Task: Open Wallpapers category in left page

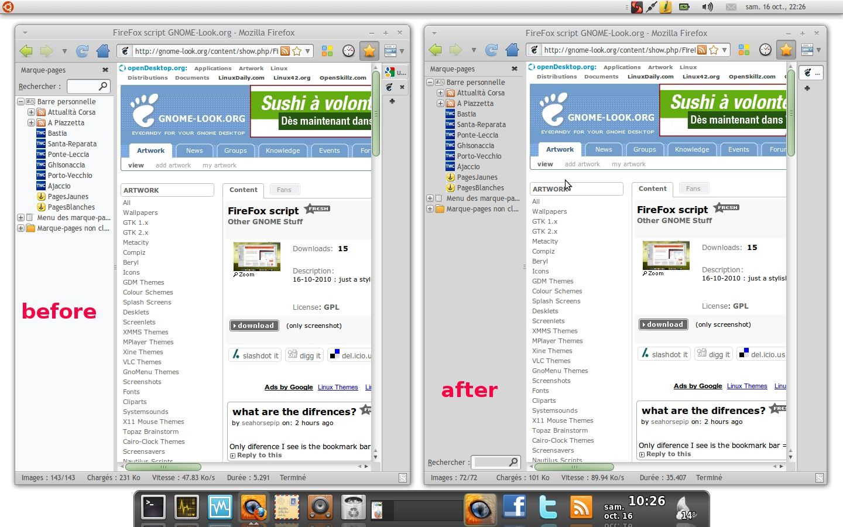Action: [140, 213]
